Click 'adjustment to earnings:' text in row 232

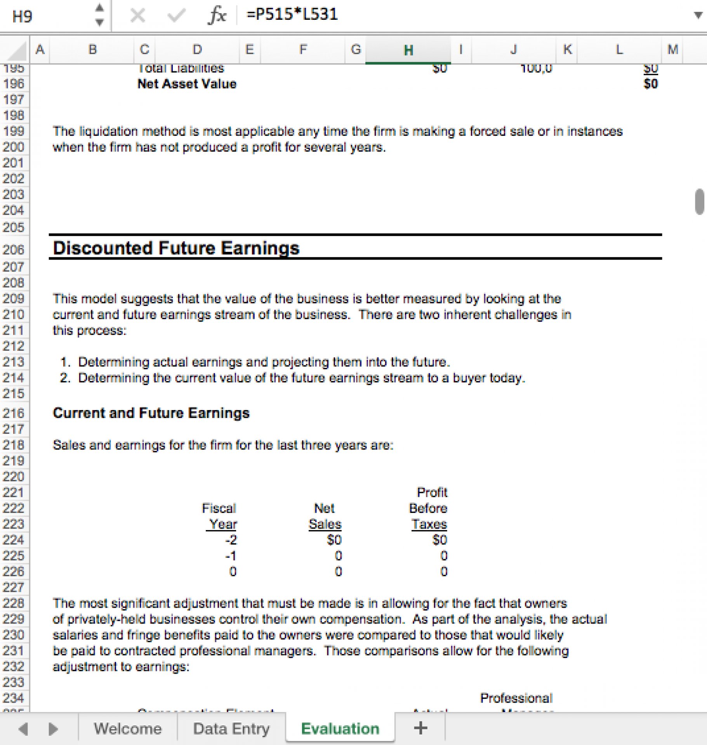click(x=121, y=667)
